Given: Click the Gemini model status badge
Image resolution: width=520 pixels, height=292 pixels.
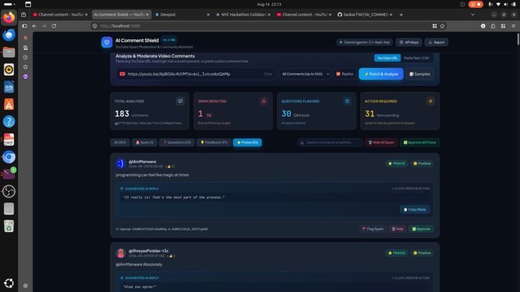Looking at the screenshot, I should point(365,43).
